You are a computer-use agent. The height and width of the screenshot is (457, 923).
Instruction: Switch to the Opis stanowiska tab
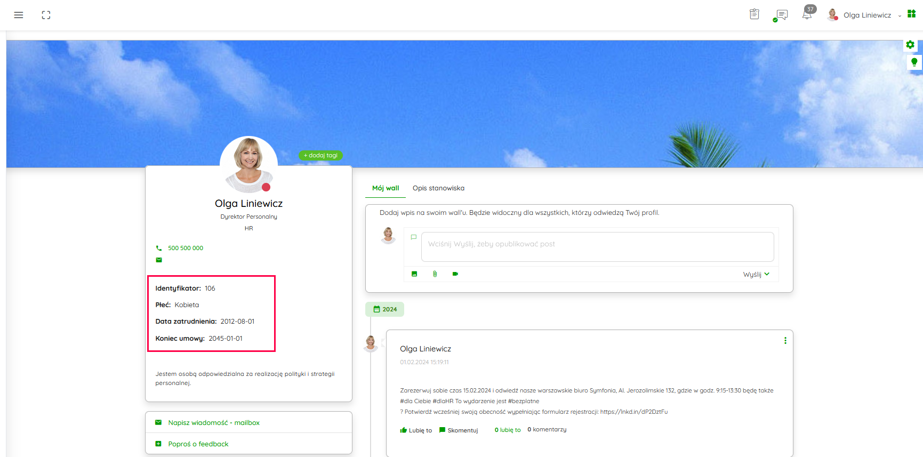pyautogui.click(x=438, y=188)
